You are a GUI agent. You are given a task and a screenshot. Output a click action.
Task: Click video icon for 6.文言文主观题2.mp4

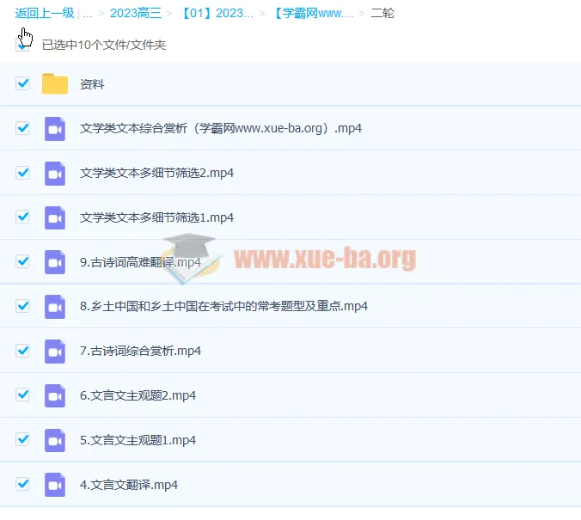[55, 395]
